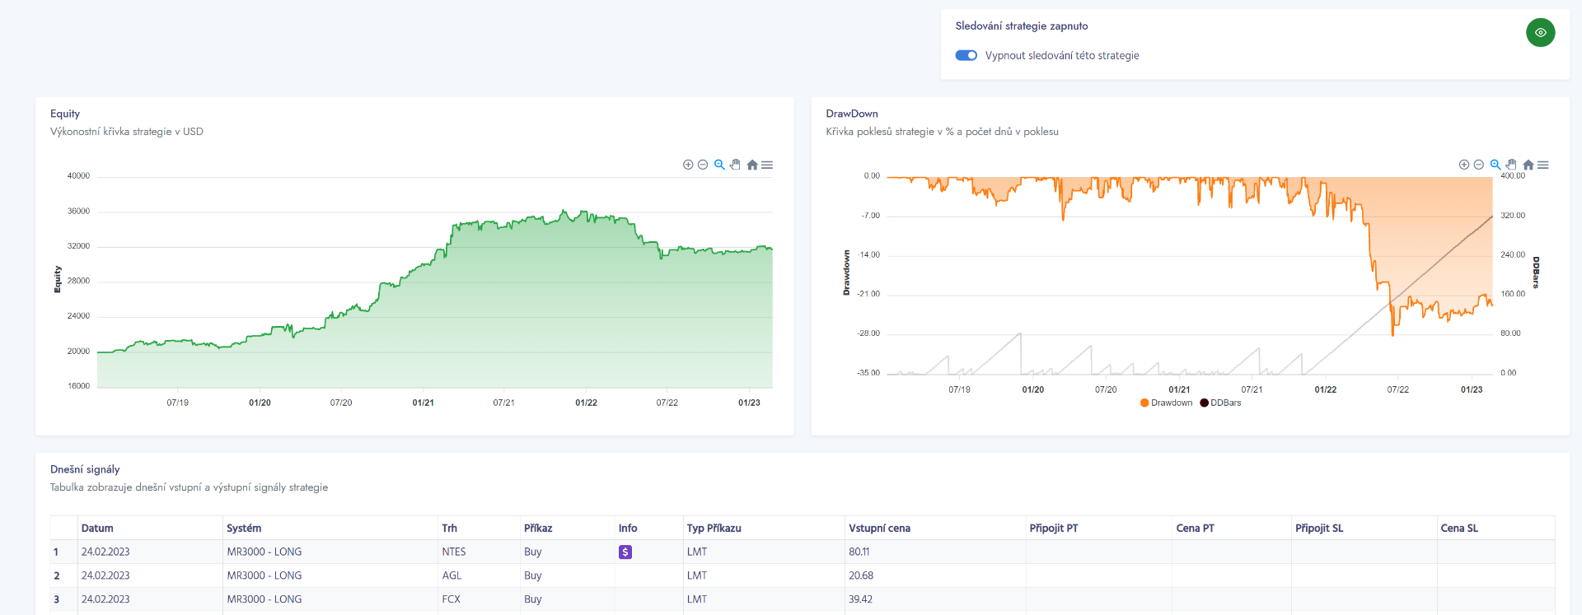Zoom in on the Equity chart
Viewport: 1582px width, 615px height.
tap(688, 165)
